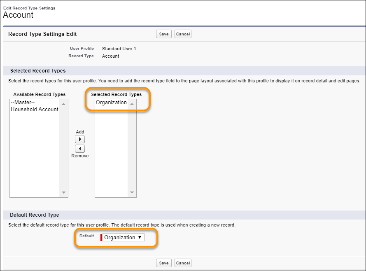Click the "Add" text label above arrow

[80, 132]
